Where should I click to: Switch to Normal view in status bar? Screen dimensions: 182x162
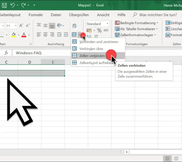click(167, 159)
